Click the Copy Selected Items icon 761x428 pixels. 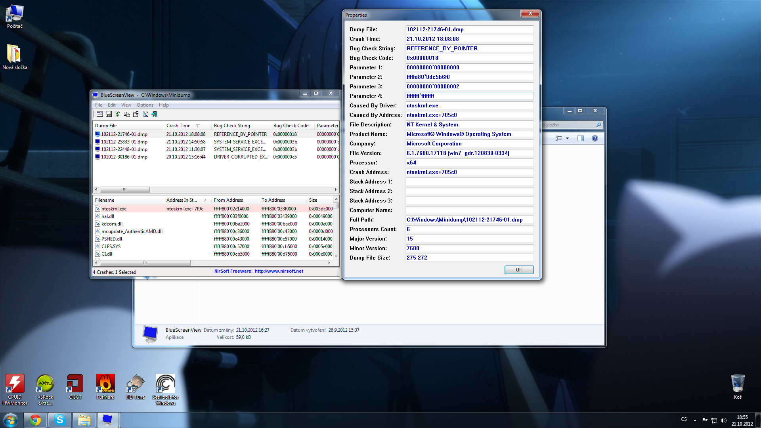point(127,114)
